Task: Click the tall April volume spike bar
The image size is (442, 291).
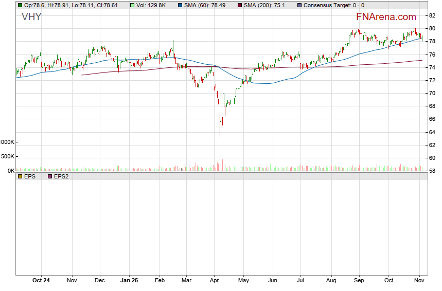Action: (x=220, y=161)
